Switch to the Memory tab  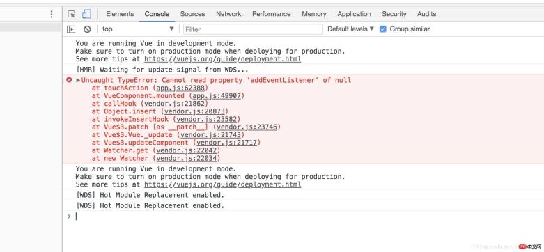click(314, 14)
